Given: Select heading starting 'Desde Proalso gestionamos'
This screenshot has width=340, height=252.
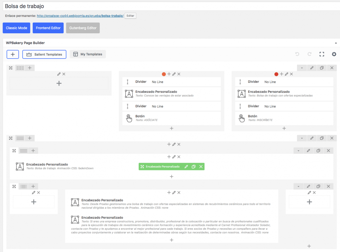Looking at the screenshot, I should click(172, 204).
